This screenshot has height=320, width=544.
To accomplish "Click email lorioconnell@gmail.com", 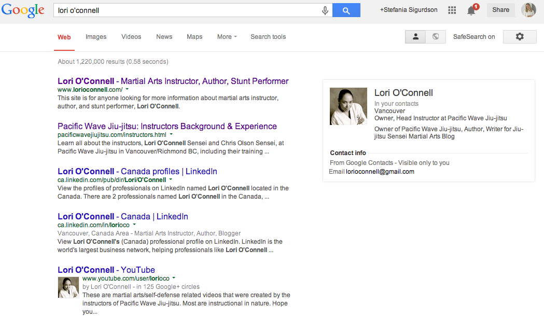I will 380,172.
